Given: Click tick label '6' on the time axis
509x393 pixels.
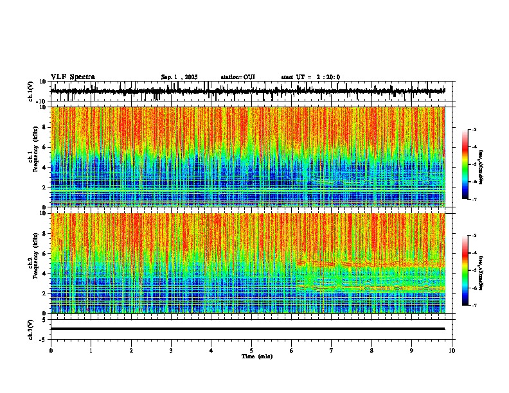Looking at the screenshot, I should pos(292,351).
